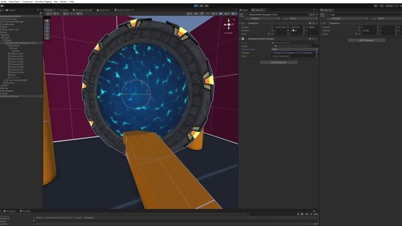Open the grid snapping dropdown in scene toolbar
402x226 pixels.
click(x=65, y=14)
